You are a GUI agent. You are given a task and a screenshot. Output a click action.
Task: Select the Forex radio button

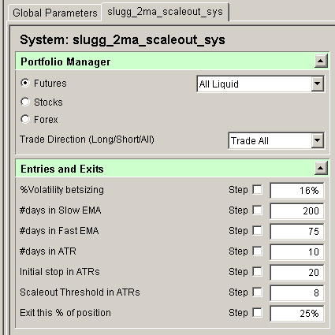(25, 119)
